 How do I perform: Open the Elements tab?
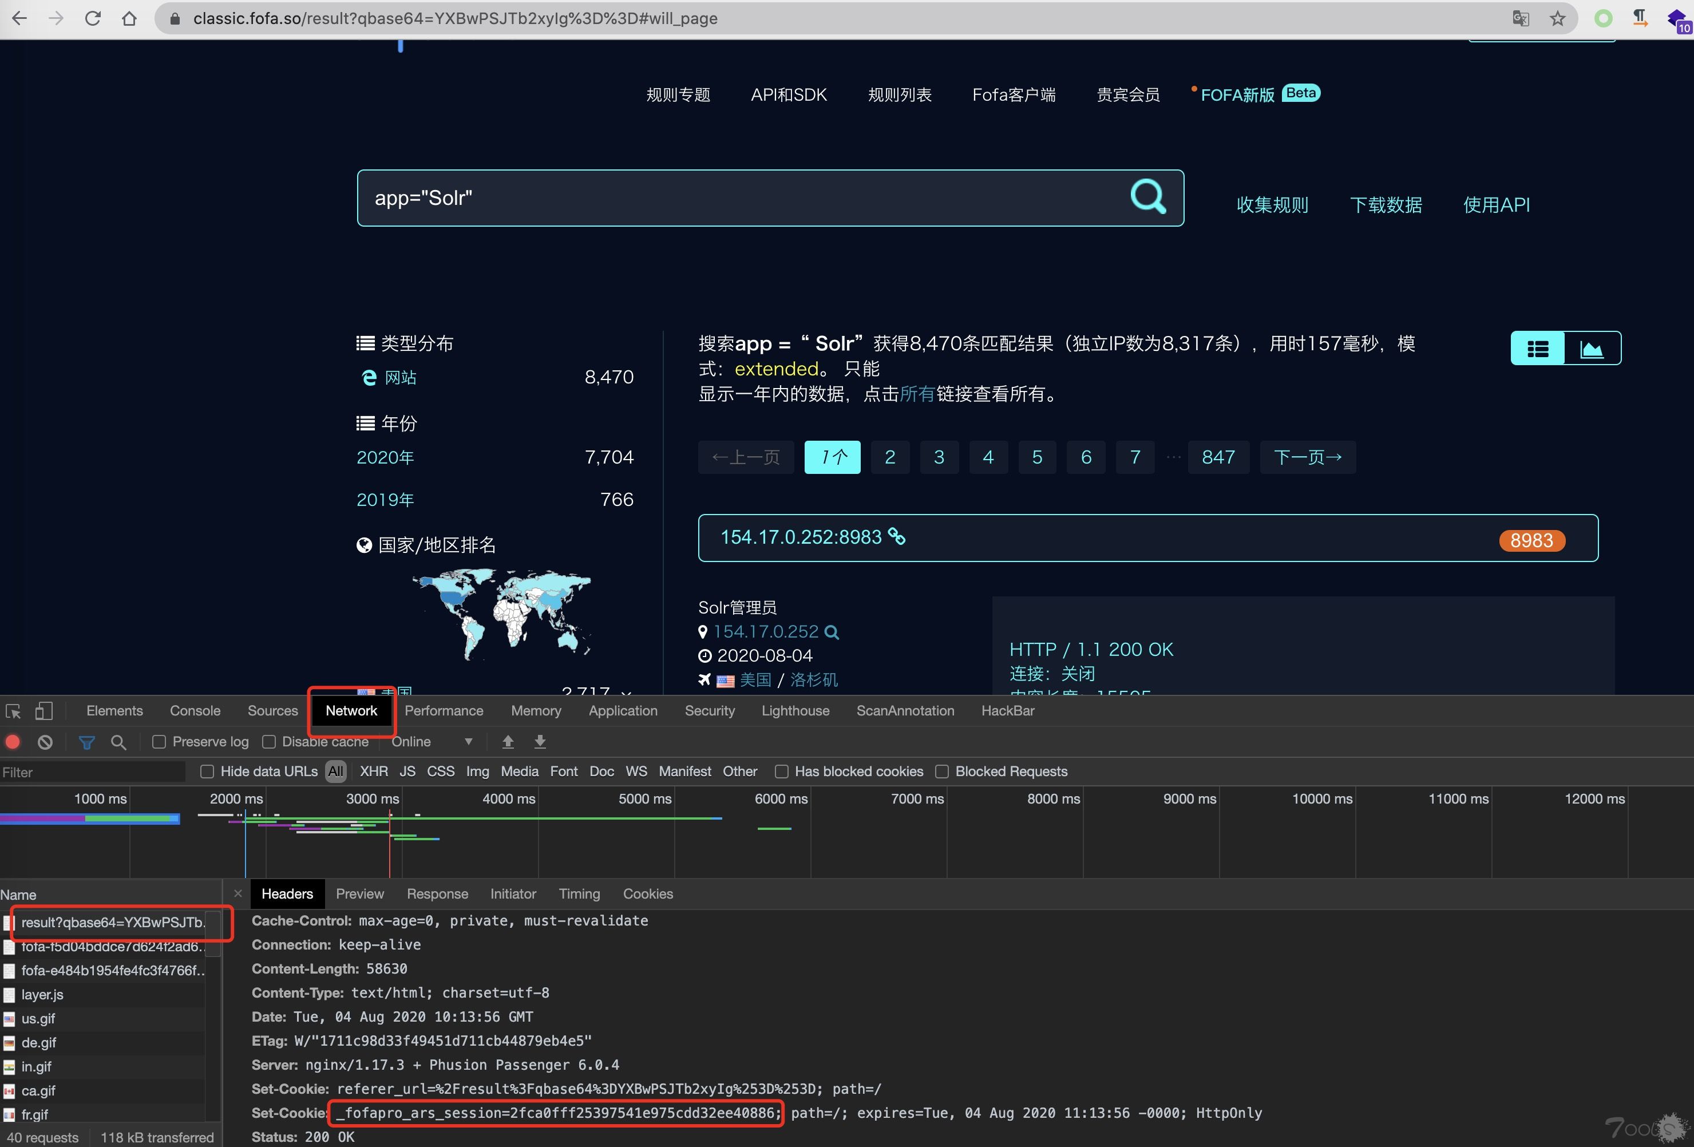(x=114, y=711)
